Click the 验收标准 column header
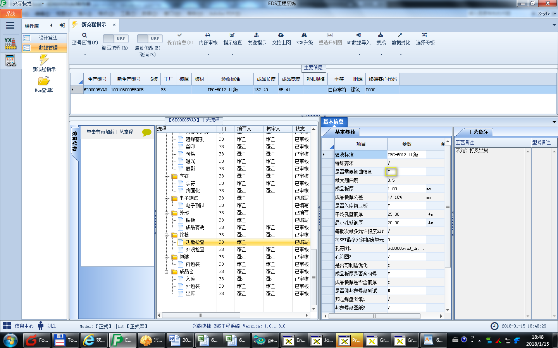Viewport: 558px width, 348px height. pyautogui.click(x=231, y=79)
